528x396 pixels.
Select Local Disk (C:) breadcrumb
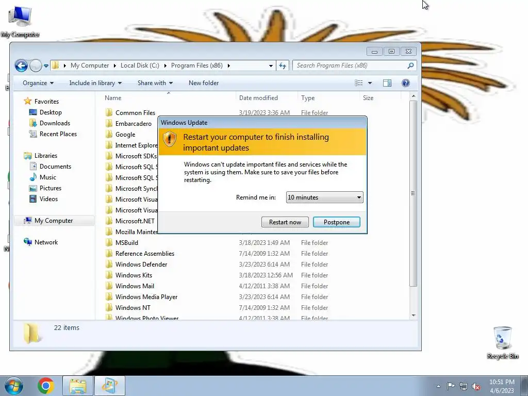pyautogui.click(x=140, y=65)
